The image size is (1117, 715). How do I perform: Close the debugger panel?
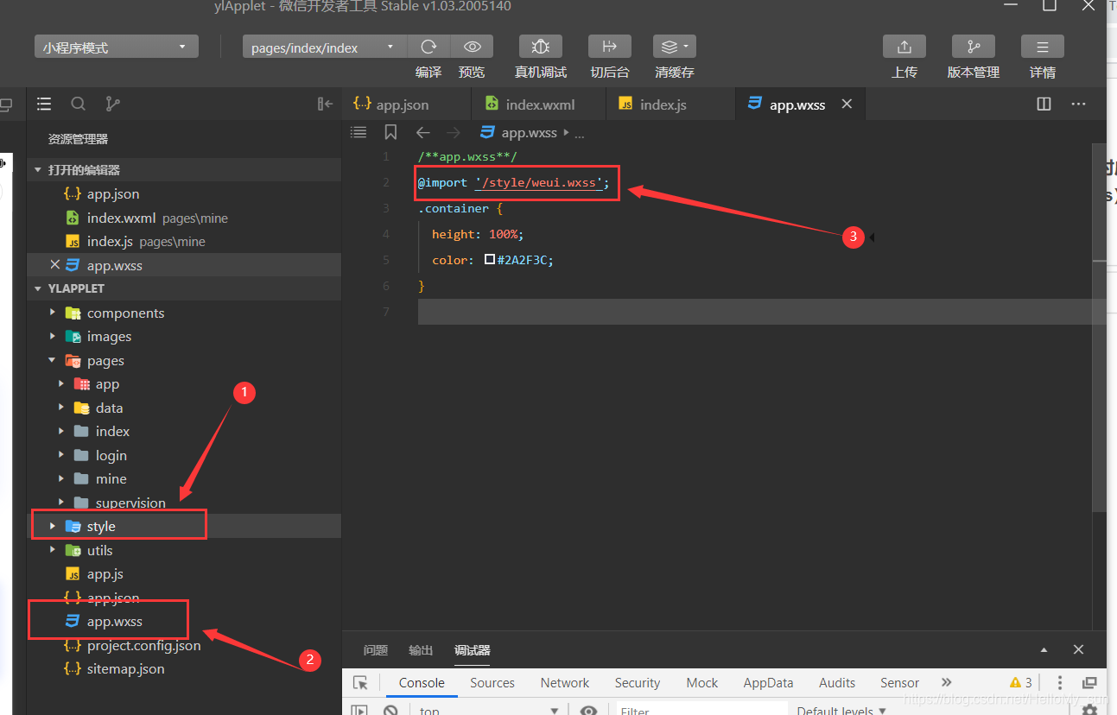[x=1078, y=649]
